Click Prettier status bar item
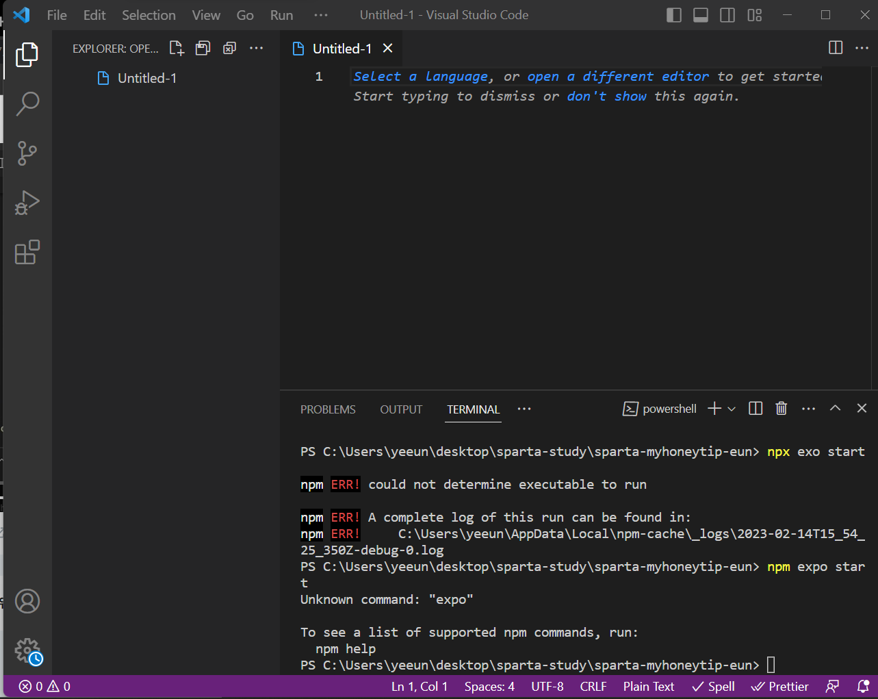 [x=779, y=687]
